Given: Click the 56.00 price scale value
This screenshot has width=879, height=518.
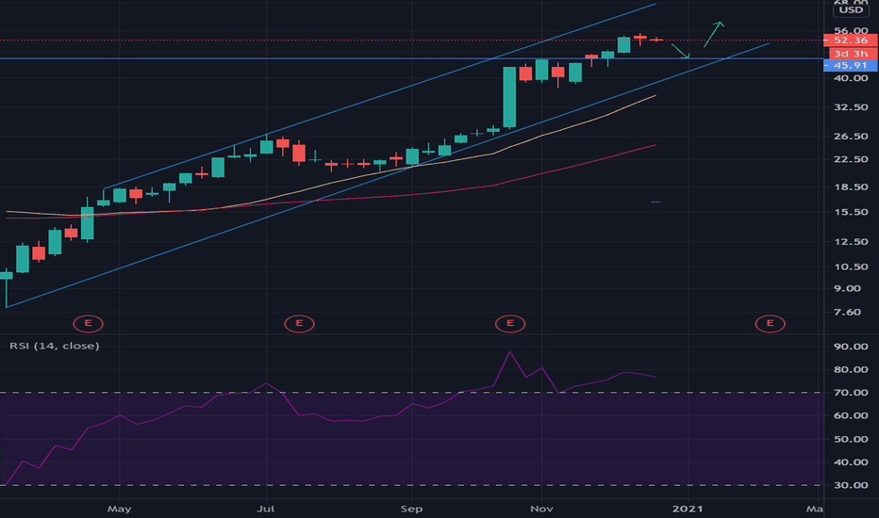Looking at the screenshot, I should (851, 30).
